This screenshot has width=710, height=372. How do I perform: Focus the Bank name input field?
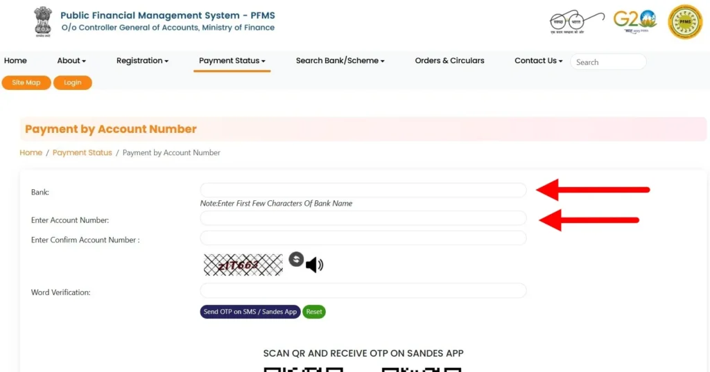(x=363, y=190)
